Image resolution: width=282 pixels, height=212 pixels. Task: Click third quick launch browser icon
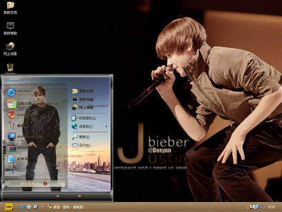tap(36, 207)
